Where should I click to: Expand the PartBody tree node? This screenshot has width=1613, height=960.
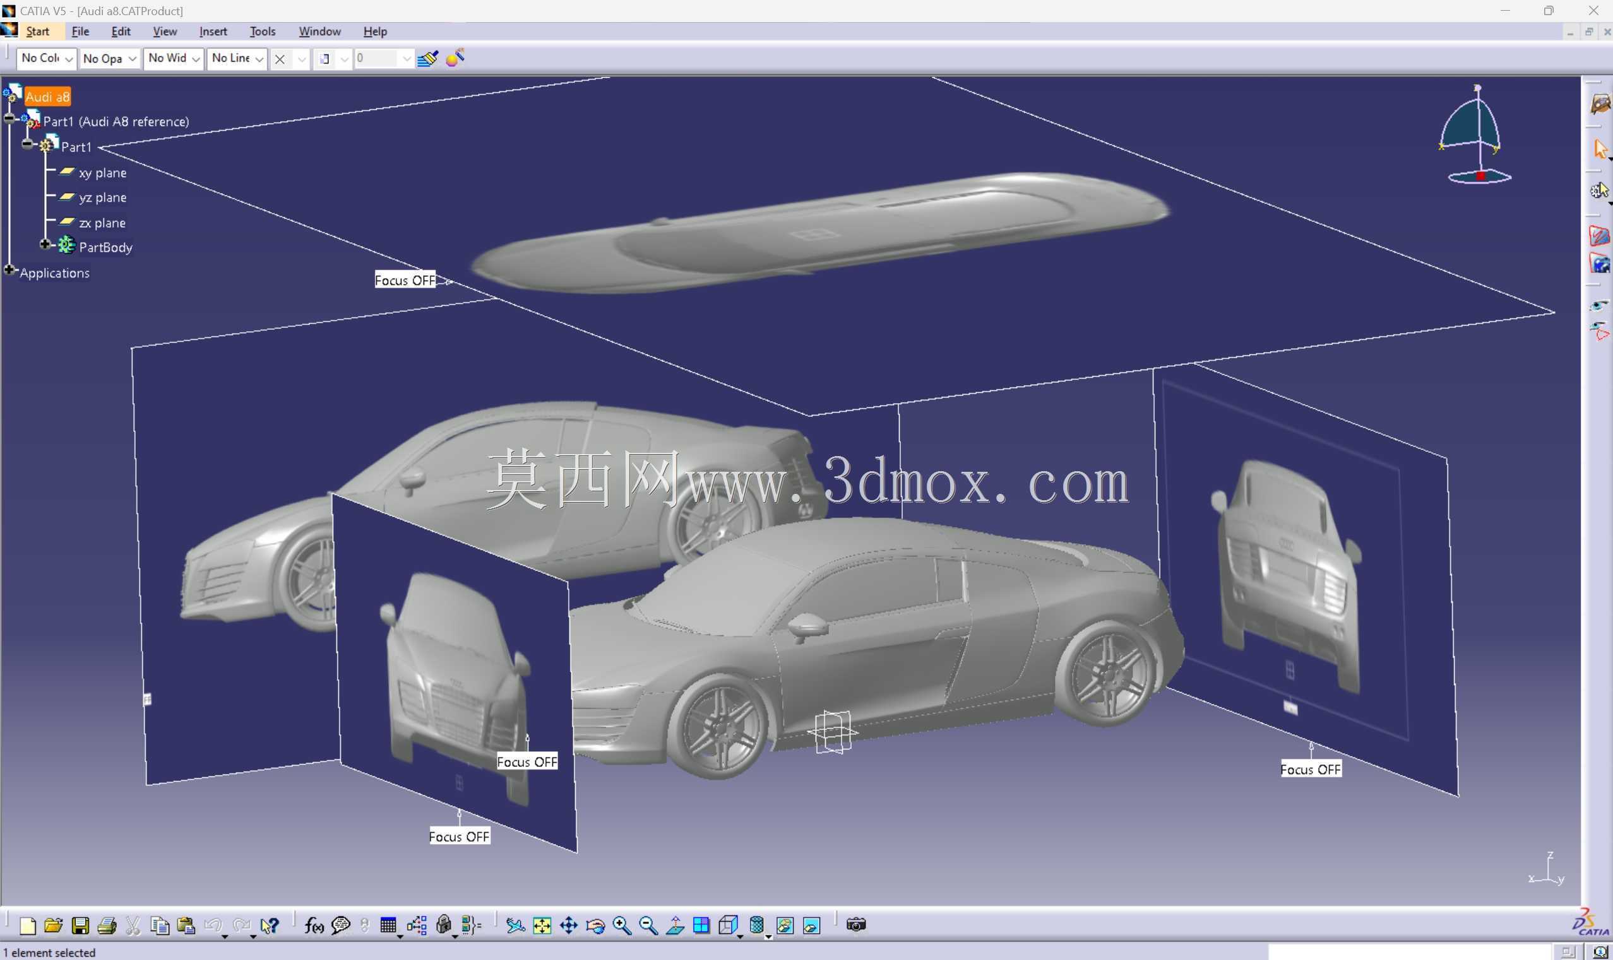point(45,245)
